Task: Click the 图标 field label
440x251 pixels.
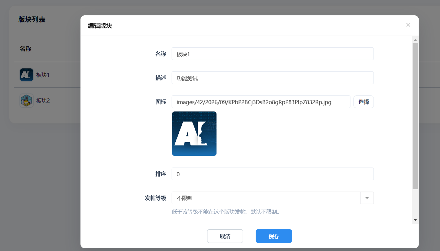Action: pyautogui.click(x=161, y=102)
